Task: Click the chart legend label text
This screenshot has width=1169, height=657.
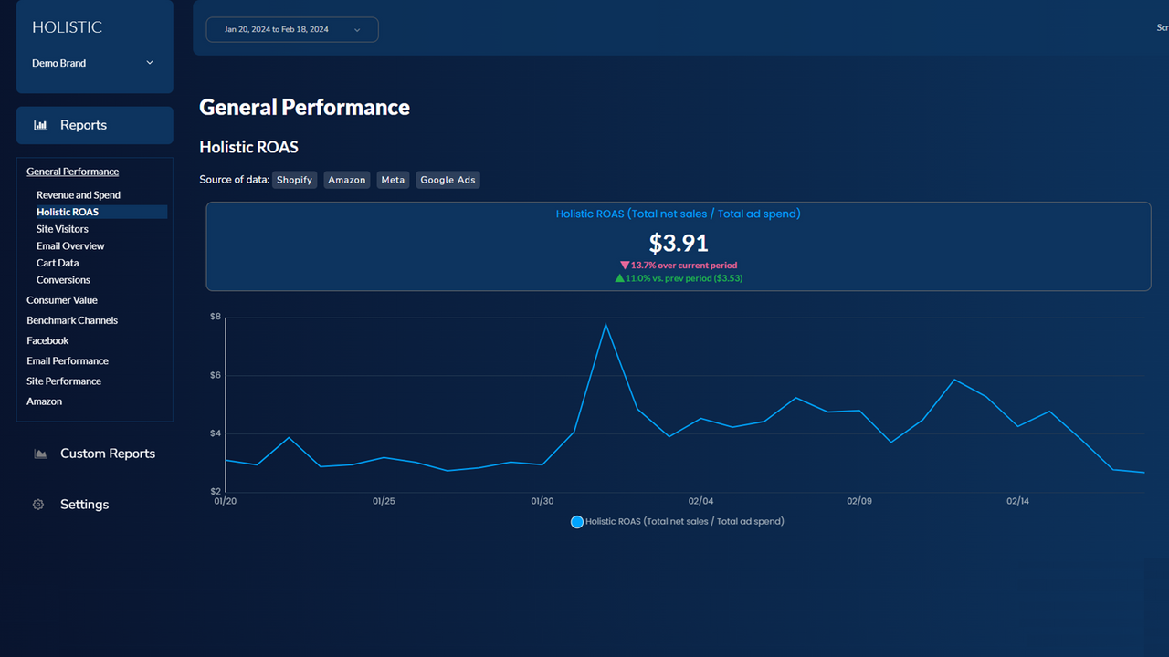Action: pos(685,522)
